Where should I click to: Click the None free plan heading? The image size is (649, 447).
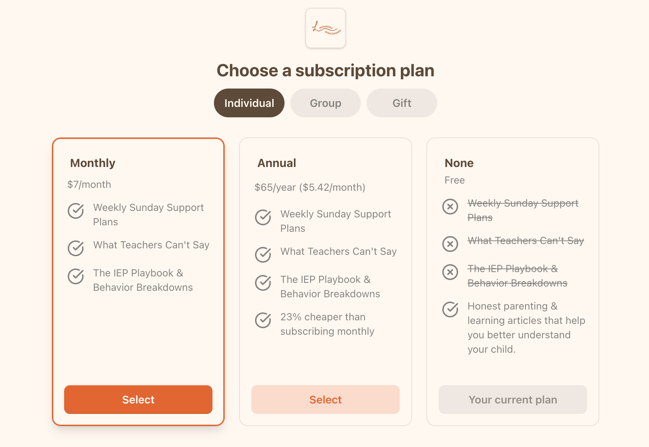(x=459, y=163)
